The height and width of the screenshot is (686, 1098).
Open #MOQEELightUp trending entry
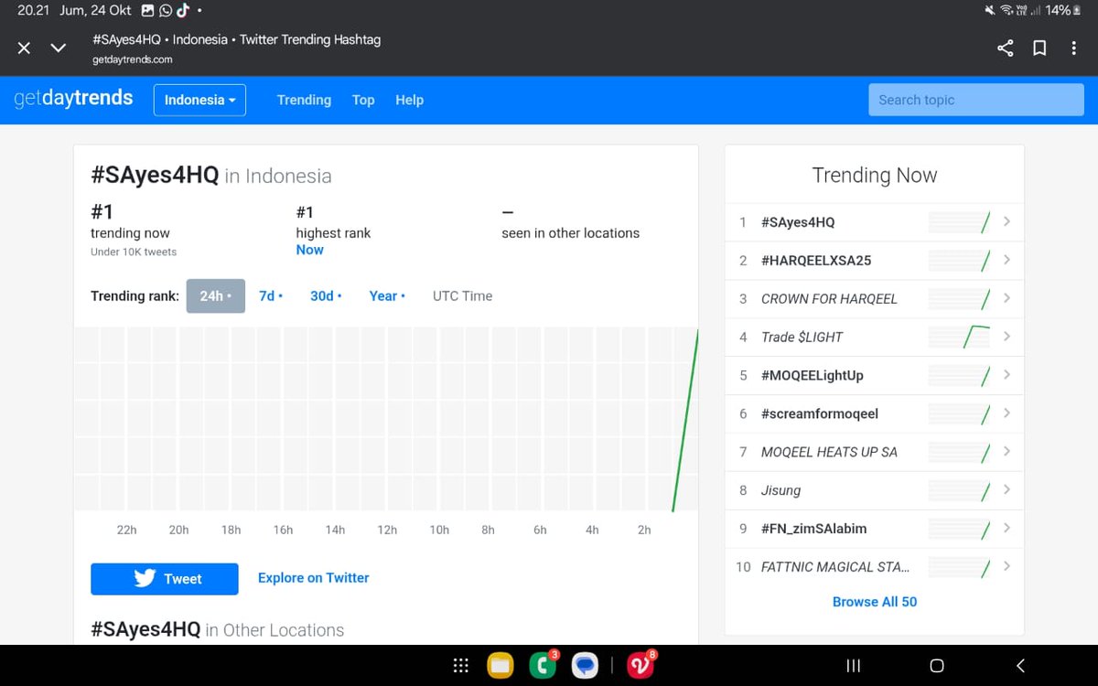tap(813, 375)
